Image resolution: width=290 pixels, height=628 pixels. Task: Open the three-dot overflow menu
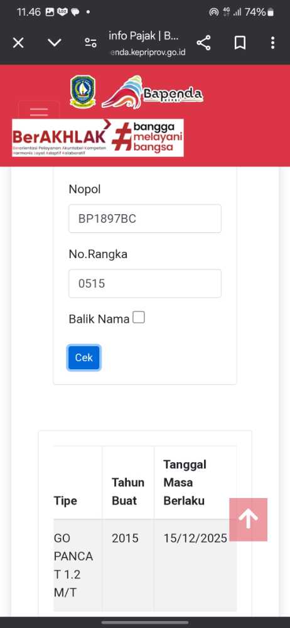click(x=272, y=43)
